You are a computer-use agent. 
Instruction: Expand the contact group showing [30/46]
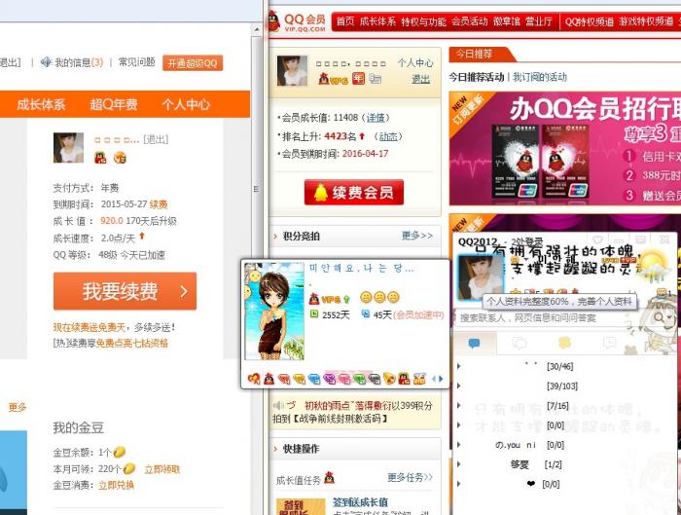(458, 366)
